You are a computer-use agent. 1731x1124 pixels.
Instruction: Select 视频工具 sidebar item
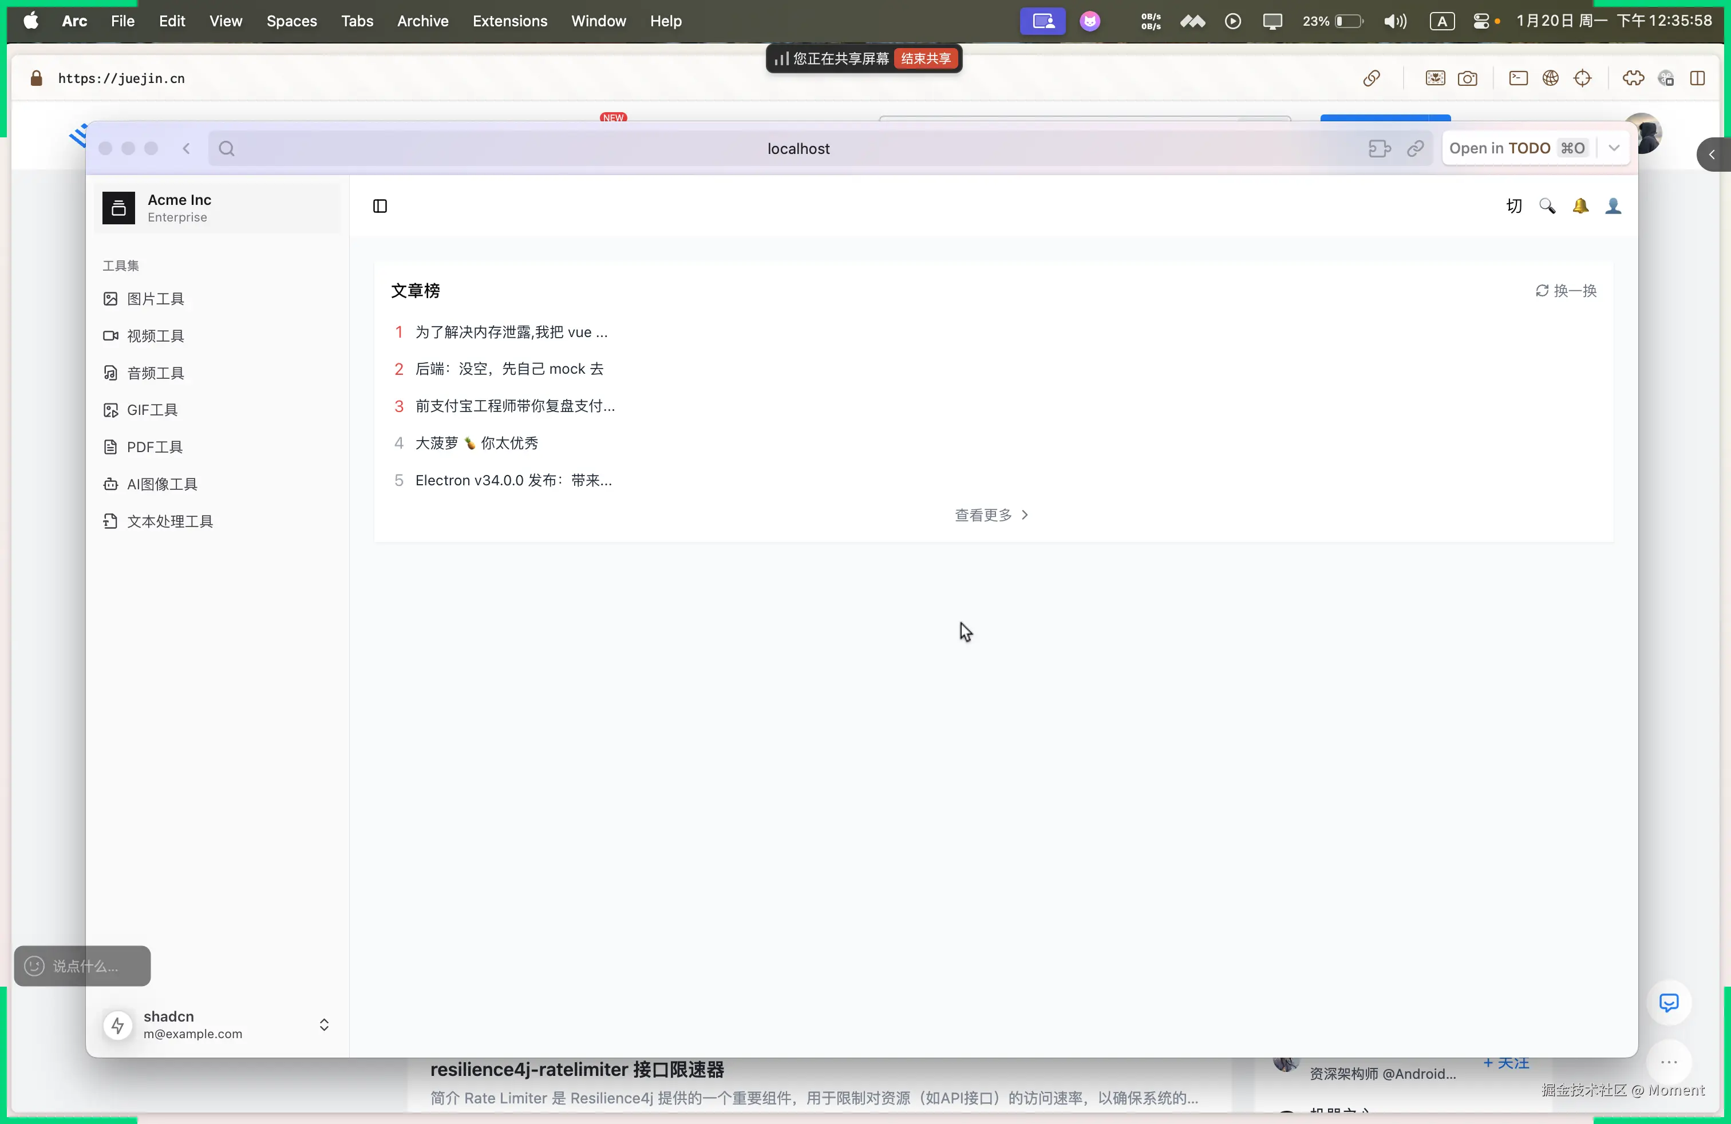click(155, 336)
